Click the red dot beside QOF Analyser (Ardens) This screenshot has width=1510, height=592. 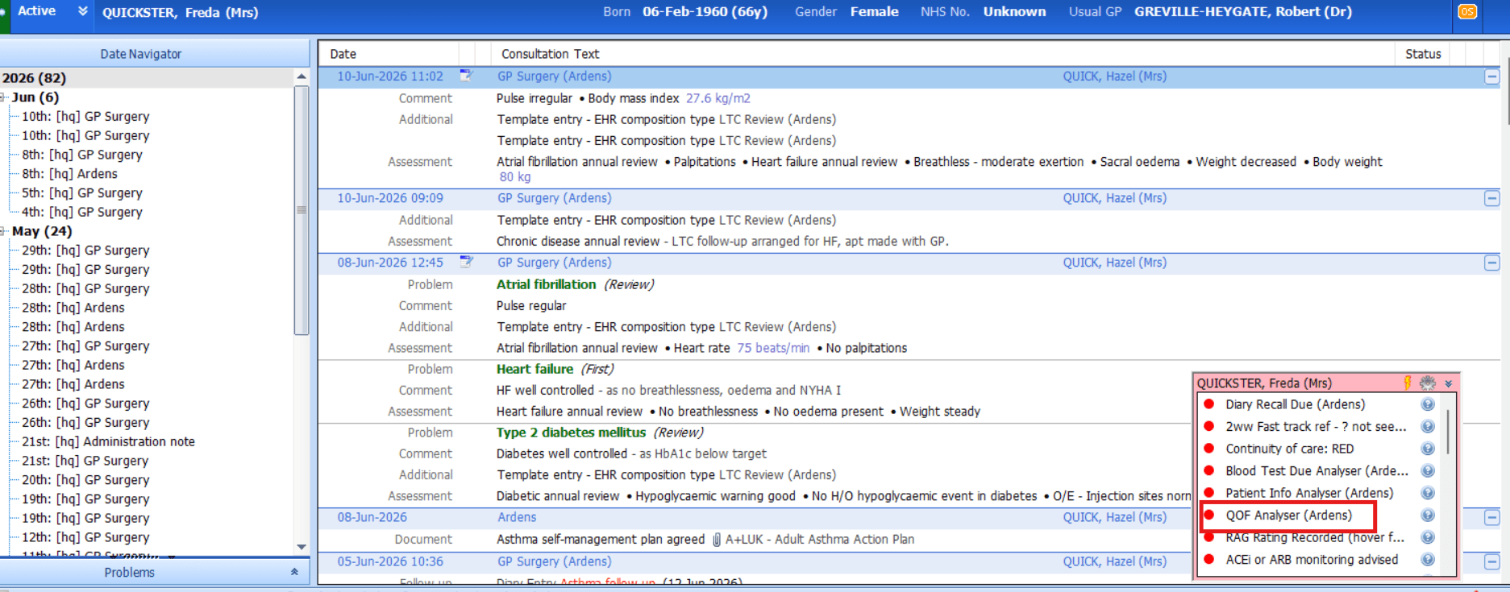(x=1208, y=515)
